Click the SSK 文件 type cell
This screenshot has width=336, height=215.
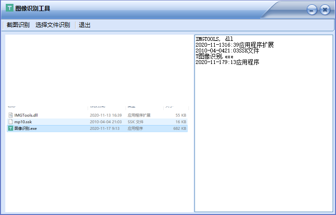(135, 122)
